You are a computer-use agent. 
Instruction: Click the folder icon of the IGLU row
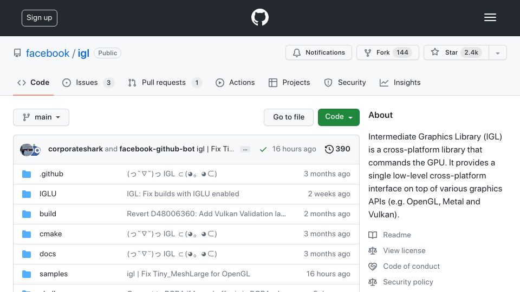pyautogui.click(x=27, y=194)
